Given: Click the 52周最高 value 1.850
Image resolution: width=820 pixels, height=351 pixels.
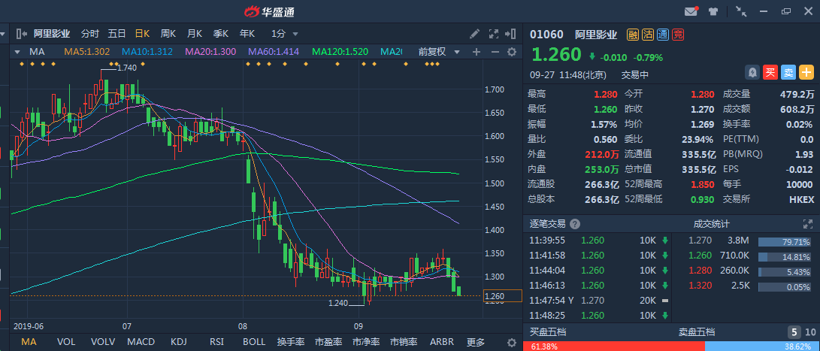Looking at the screenshot, I should coord(703,184).
